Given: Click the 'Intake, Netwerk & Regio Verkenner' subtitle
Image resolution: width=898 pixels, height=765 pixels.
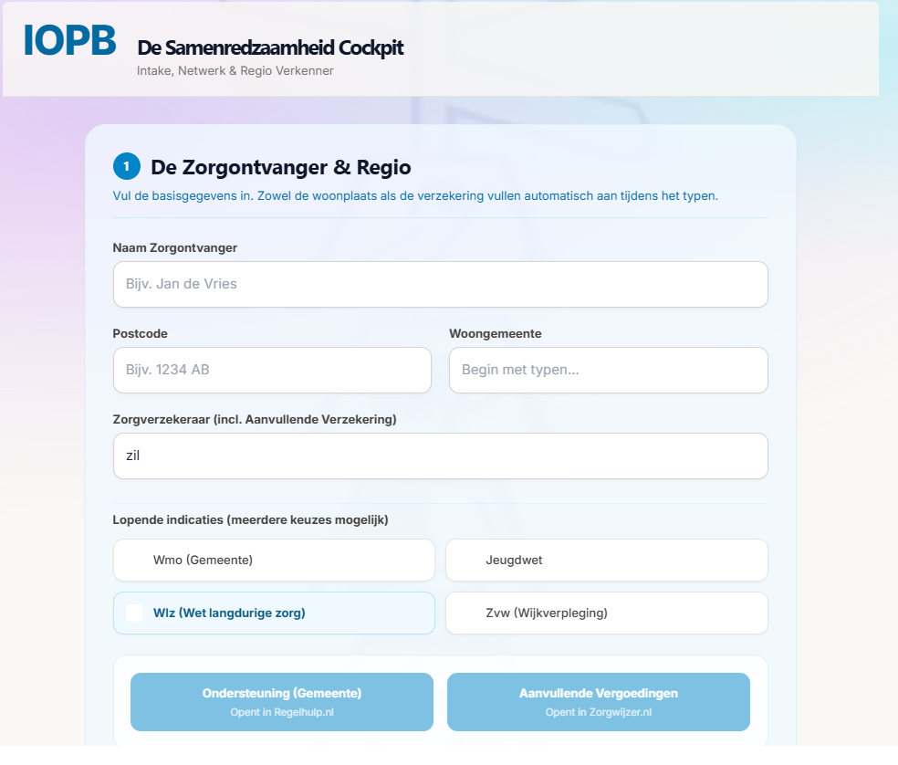Looking at the screenshot, I should pos(235,71).
